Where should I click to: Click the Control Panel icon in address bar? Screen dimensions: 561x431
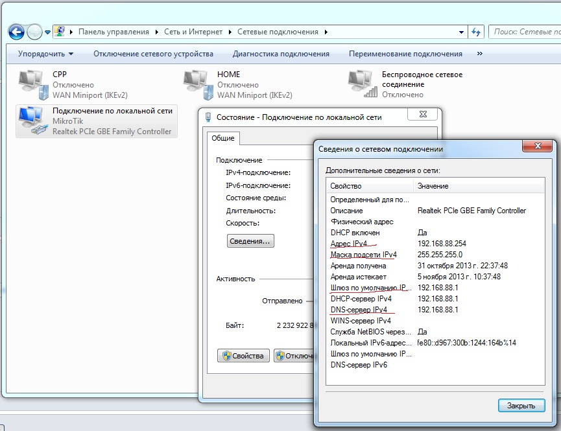point(60,32)
